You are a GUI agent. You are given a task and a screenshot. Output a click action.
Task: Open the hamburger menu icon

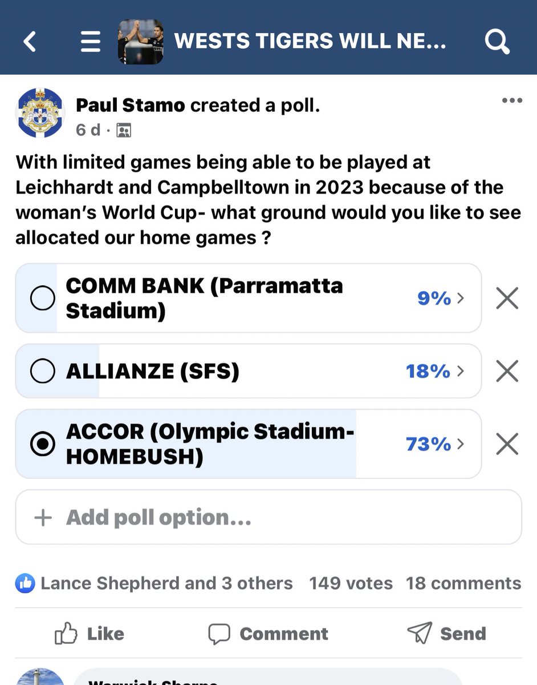coord(90,41)
